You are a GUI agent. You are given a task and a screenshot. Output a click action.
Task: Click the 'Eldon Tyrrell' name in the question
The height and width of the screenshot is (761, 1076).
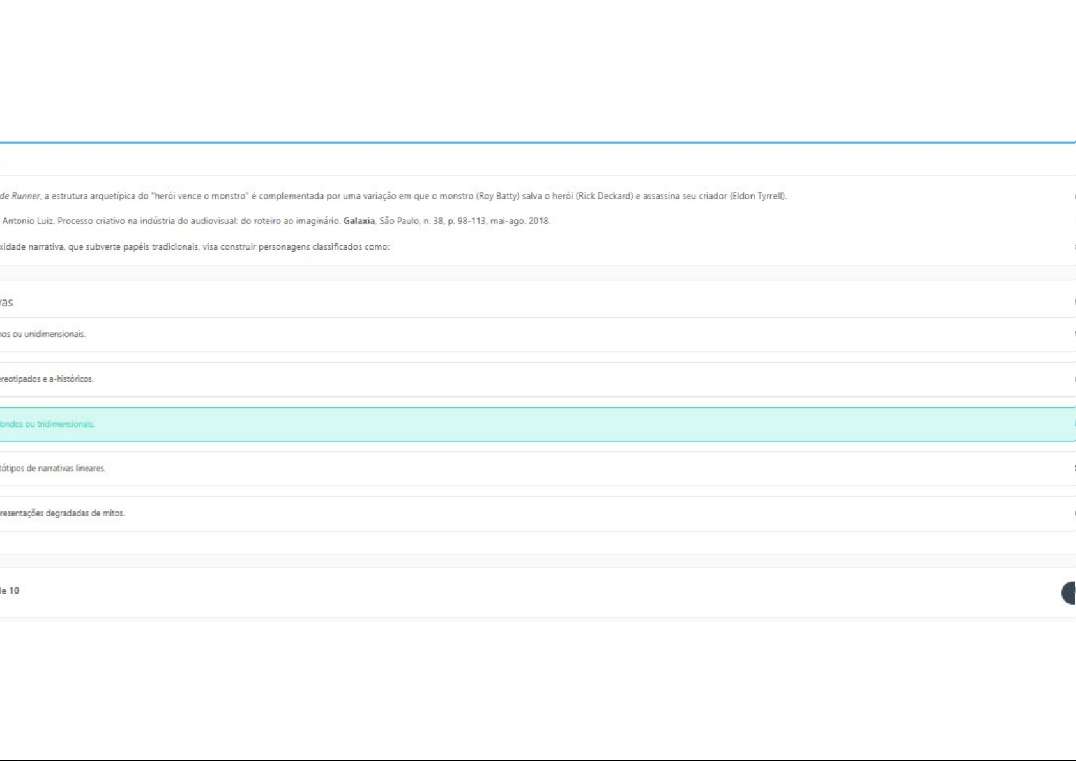(x=757, y=197)
